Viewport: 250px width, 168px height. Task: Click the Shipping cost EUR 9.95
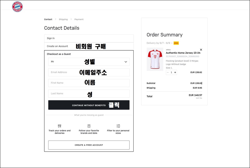pos(197,88)
